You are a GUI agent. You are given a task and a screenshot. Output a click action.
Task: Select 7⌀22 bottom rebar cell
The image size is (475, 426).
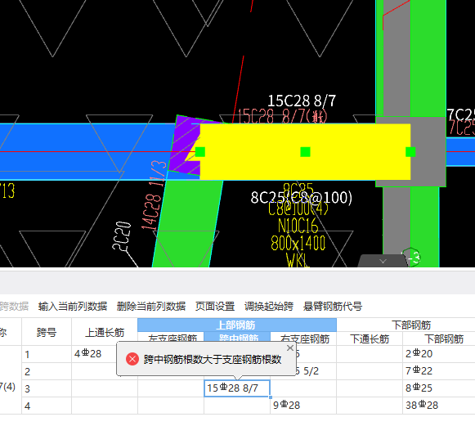coord(439,371)
